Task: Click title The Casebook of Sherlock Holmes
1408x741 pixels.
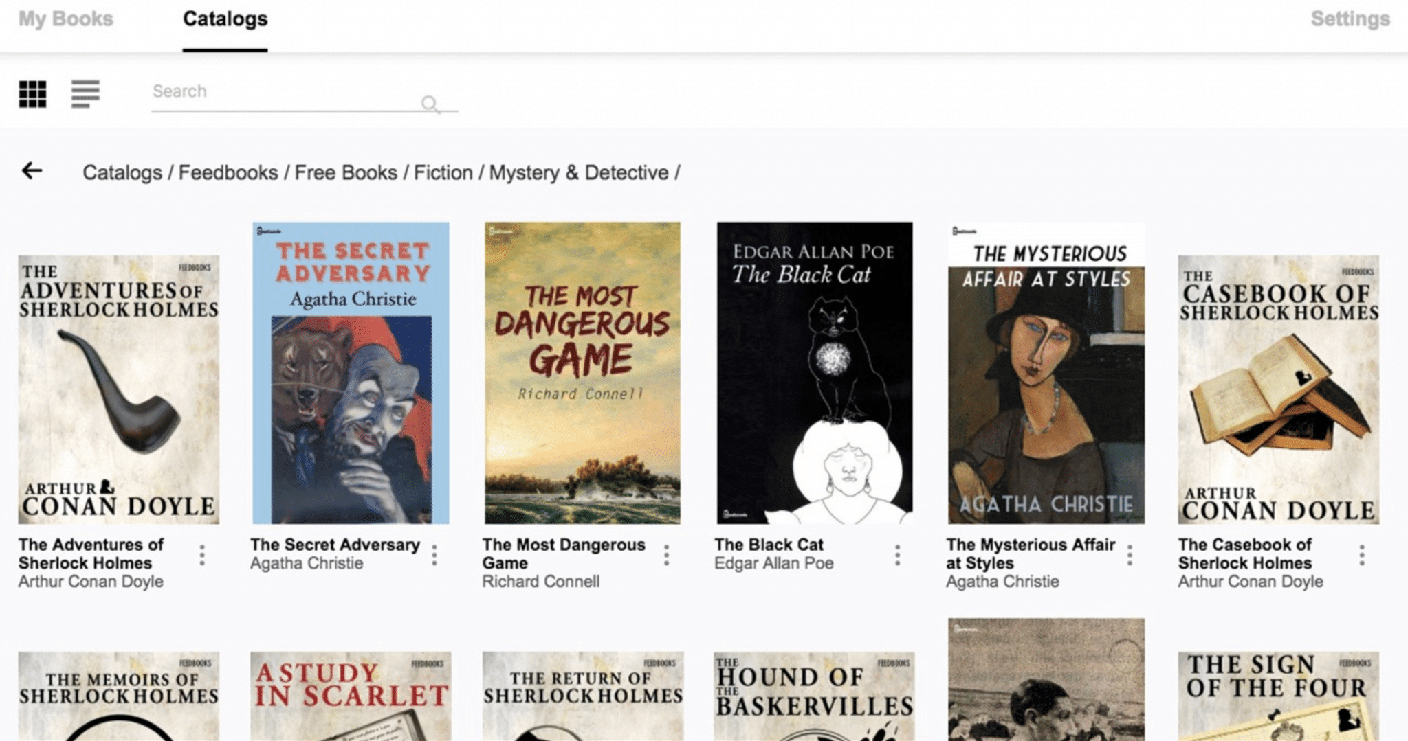Action: pos(1245,554)
